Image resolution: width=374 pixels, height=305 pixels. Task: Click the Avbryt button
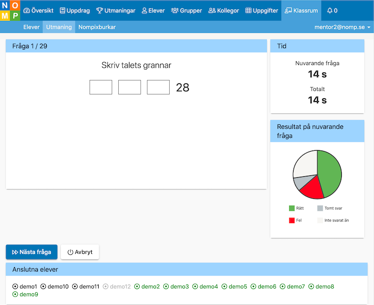pos(80,252)
